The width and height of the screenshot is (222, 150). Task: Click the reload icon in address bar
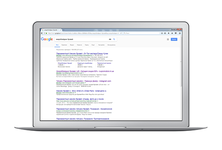tap(121, 33)
